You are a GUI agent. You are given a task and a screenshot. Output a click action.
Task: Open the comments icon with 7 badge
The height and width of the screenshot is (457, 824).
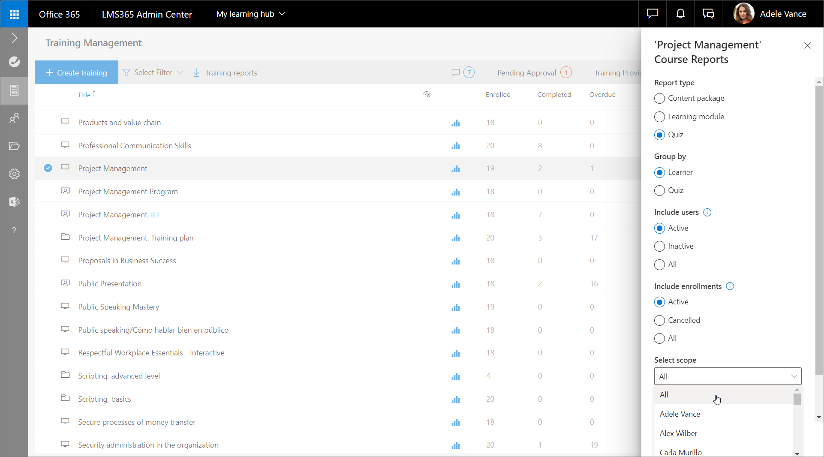[x=462, y=72]
